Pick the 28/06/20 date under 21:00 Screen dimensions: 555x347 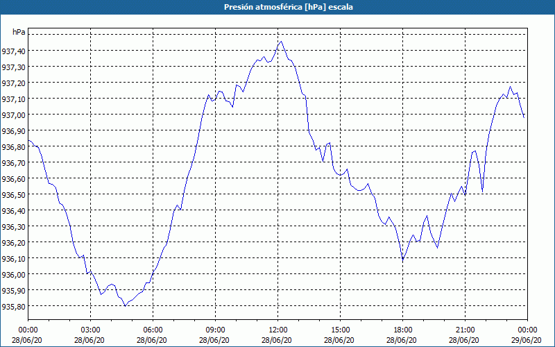tap(465, 340)
